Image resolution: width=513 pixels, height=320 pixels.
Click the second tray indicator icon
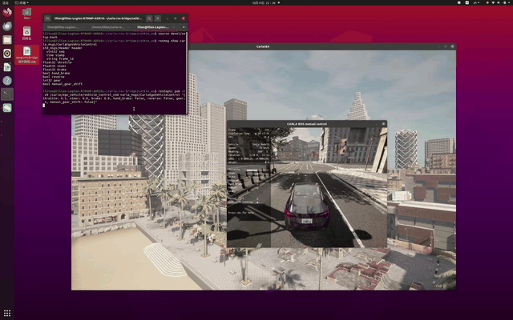tap(467, 2)
